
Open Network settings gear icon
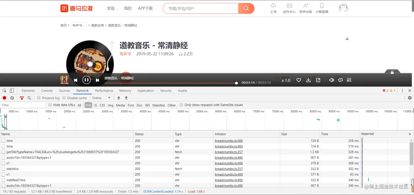[410, 98]
